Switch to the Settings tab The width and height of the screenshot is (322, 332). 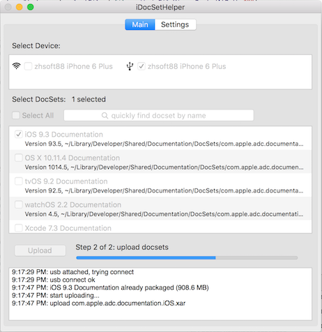pyautogui.click(x=175, y=24)
